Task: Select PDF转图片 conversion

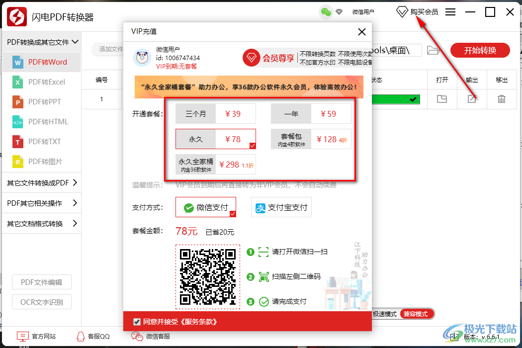Action: click(42, 162)
